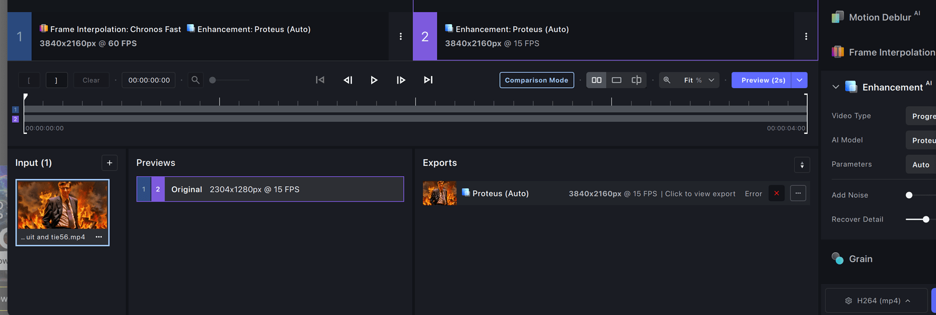Image resolution: width=936 pixels, height=315 pixels.
Task: Play the video preview
Action: (374, 80)
